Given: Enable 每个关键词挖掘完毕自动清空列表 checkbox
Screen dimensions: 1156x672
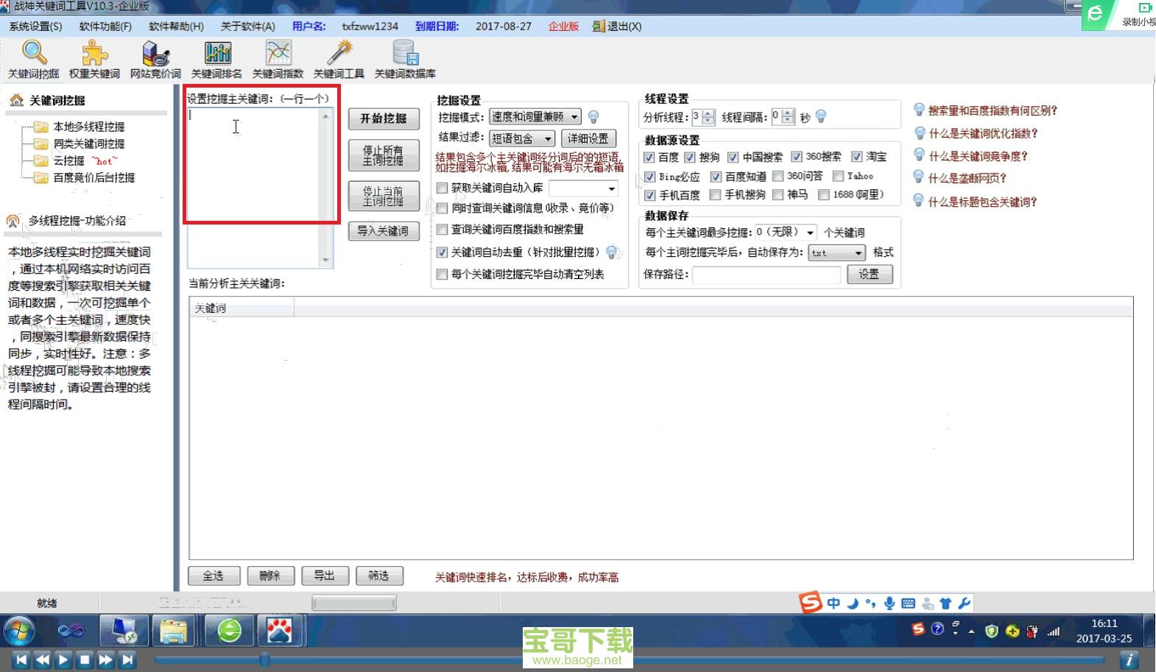Looking at the screenshot, I should pos(442,275).
